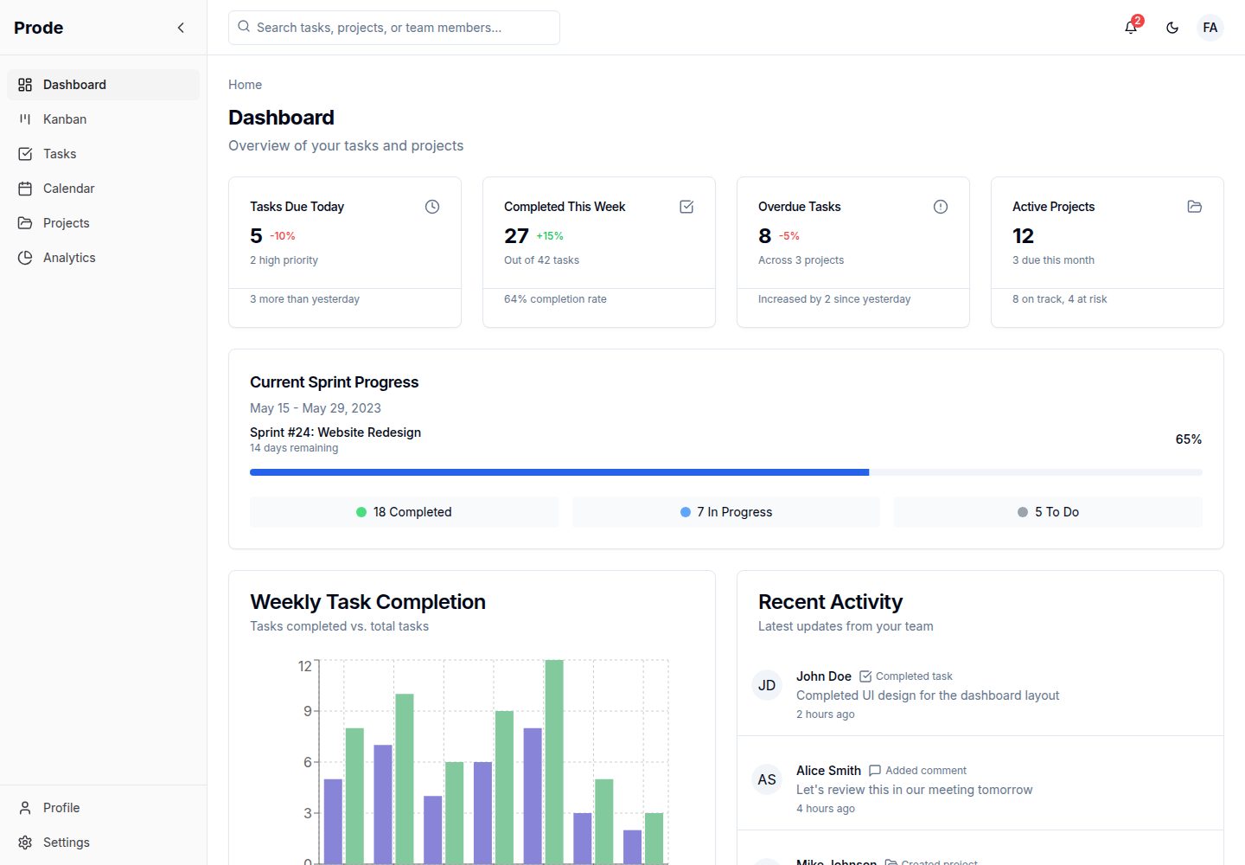This screenshot has height=865, width=1245.
Task: Select the 7 In Progress status chip
Action: [726, 512]
